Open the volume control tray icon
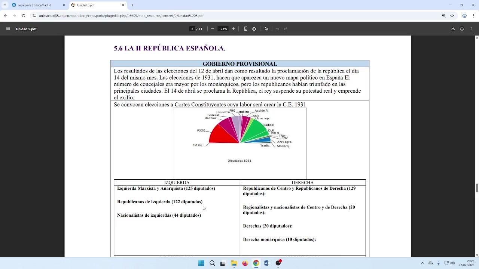Image resolution: width=479 pixels, height=269 pixels. tap(453, 263)
